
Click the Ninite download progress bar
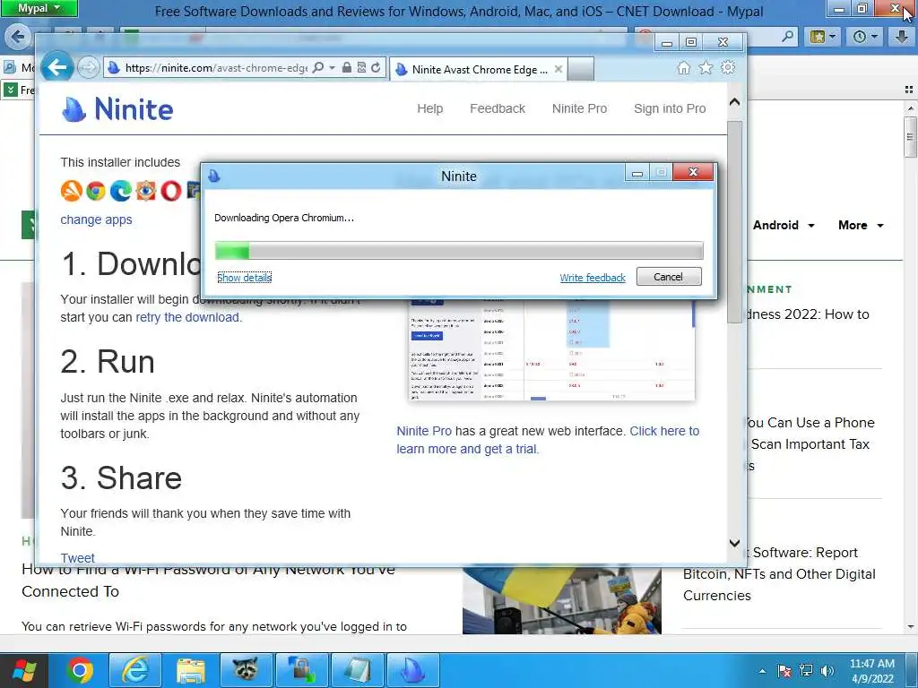459,251
